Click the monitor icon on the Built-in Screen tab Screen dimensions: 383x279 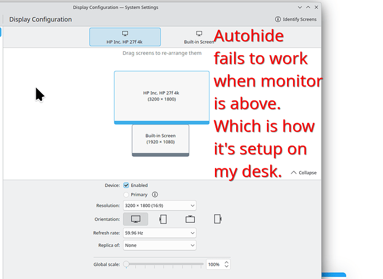(x=199, y=33)
